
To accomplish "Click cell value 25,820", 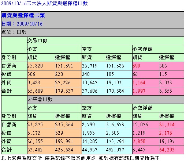I will (x=35, y=66).
